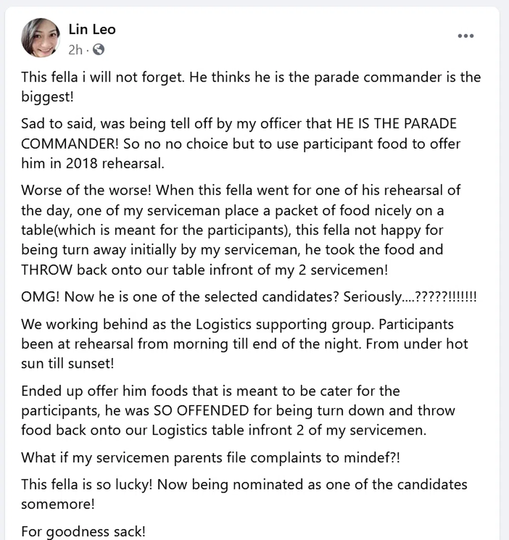Viewport: 509px width, 540px height.
Task: Click the paragraph starting "Ended up offer him foods"
Action: [238, 410]
